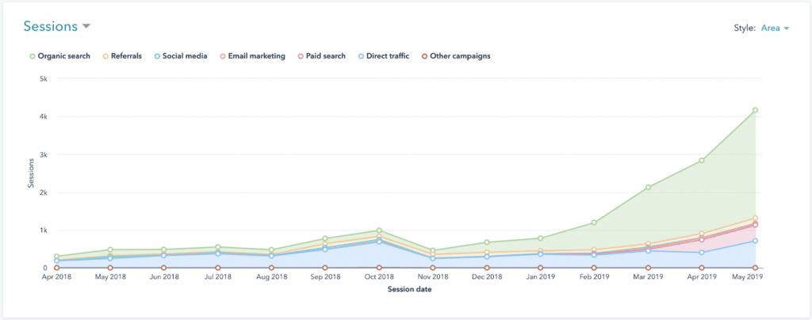The image size is (812, 320).
Task: Toggle Social media series in legend
Action: (x=184, y=56)
